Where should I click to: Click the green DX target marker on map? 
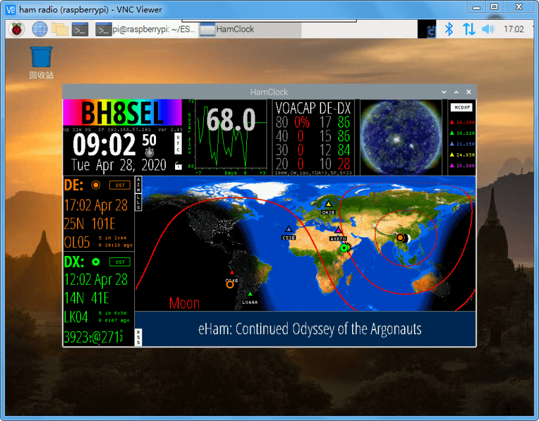[x=344, y=248]
